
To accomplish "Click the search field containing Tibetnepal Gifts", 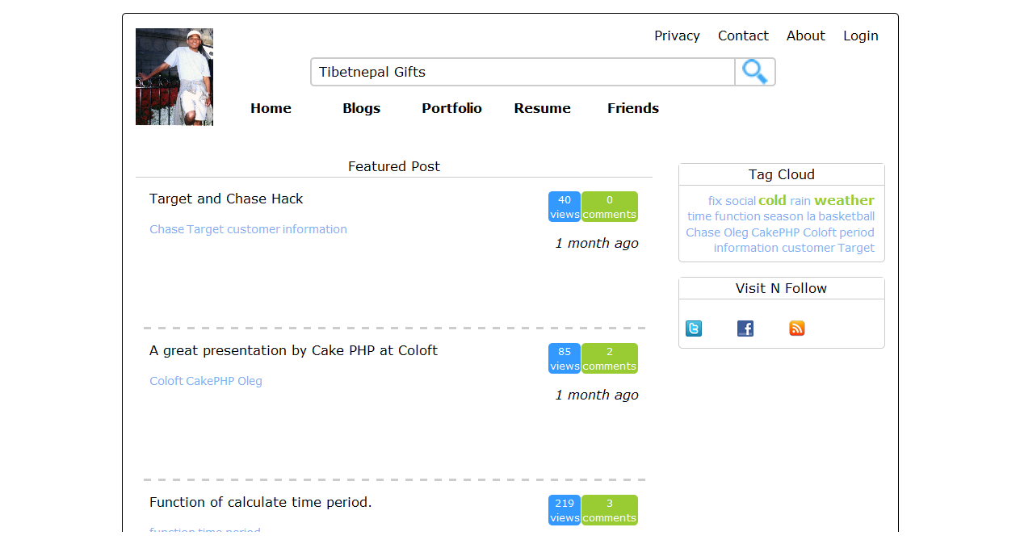I will 523,72.
